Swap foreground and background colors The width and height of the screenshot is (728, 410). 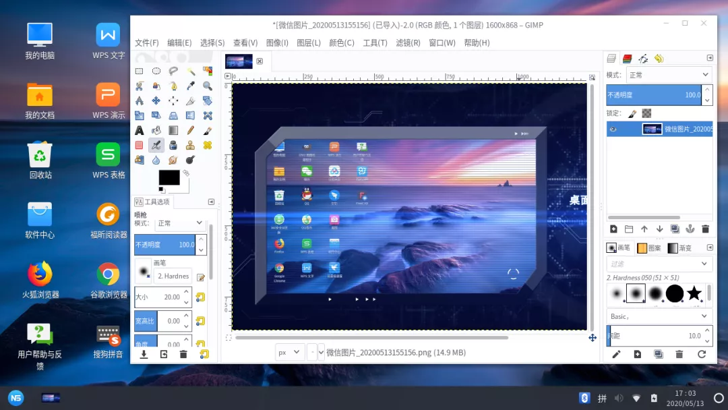click(186, 173)
